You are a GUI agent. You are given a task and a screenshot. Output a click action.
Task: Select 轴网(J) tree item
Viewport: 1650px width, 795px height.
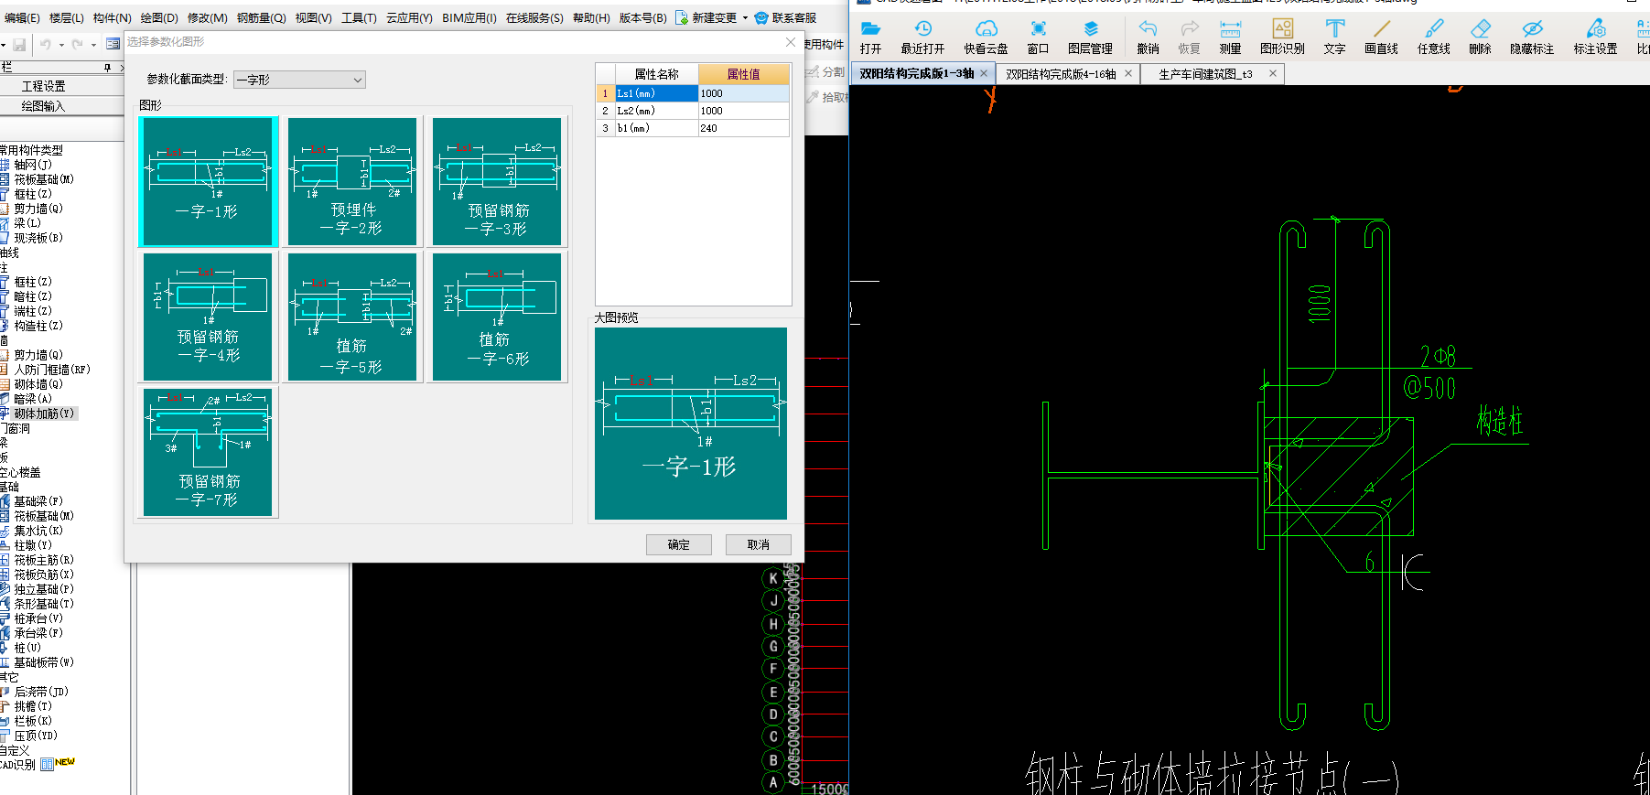33,165
